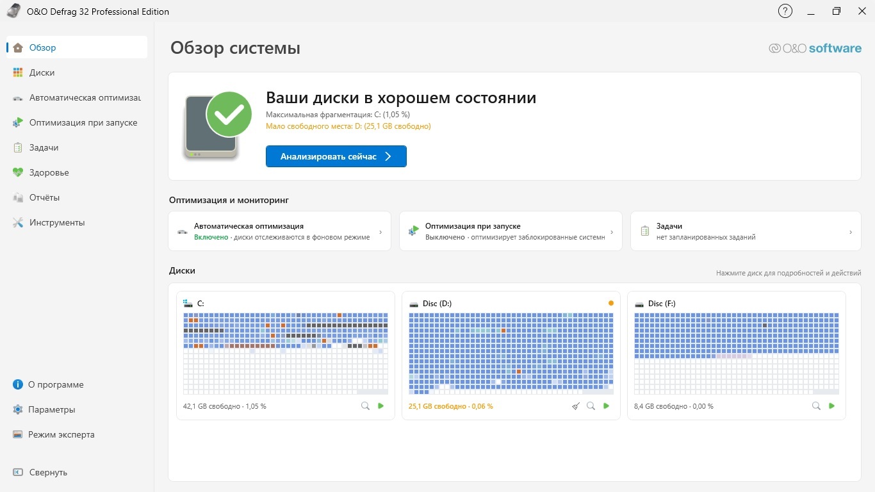The image size is (875, 492).
Task: Open the Отчёты section
Action: 77,197
